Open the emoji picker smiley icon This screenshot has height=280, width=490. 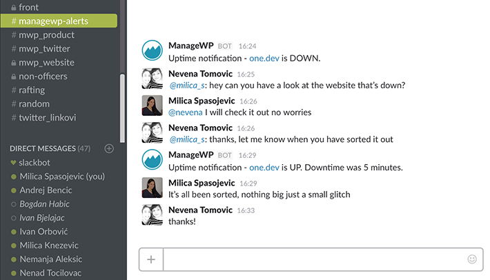(472, 260)
